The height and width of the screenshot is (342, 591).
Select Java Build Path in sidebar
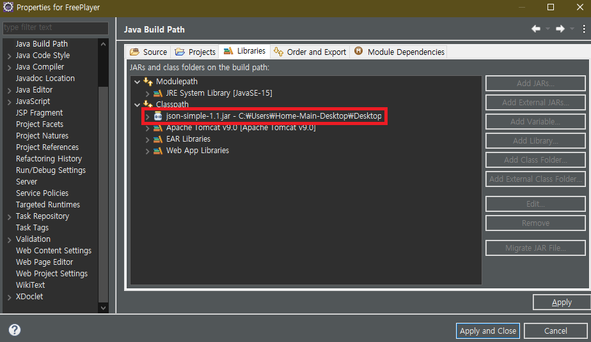pyautogui.click(x=42, y=44)
